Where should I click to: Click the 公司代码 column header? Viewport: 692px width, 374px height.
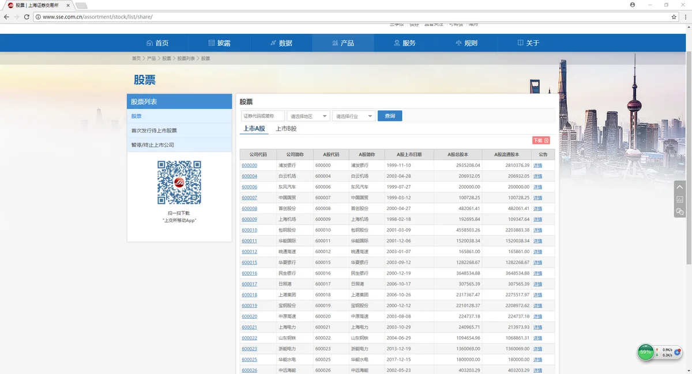pos(258,155)
